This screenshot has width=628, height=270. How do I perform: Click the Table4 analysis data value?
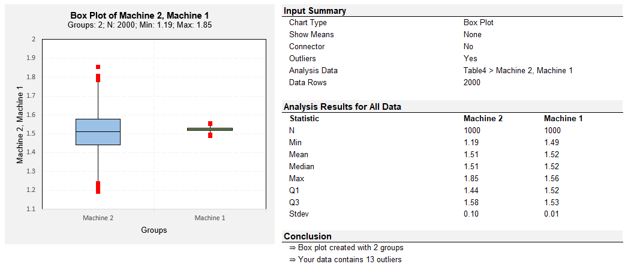point(518,71)
